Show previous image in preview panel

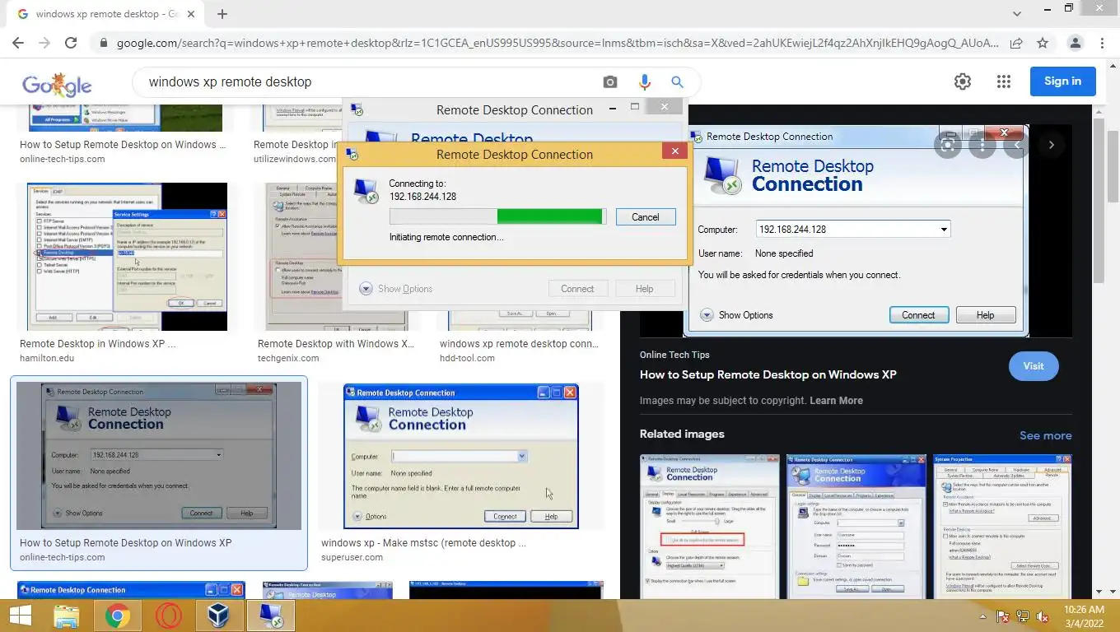point(1017,145)
